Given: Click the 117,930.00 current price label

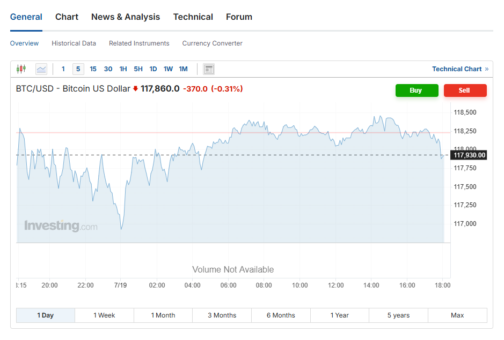Looking at the screenshot, I should [469, 155].
